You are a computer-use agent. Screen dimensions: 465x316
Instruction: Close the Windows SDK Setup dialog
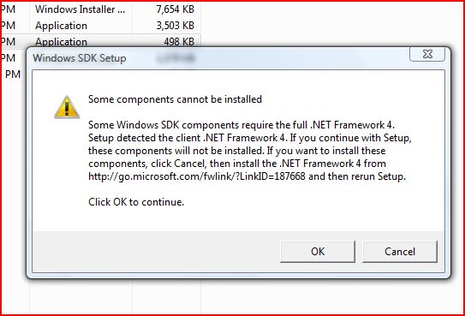click(x=427, y=54)
